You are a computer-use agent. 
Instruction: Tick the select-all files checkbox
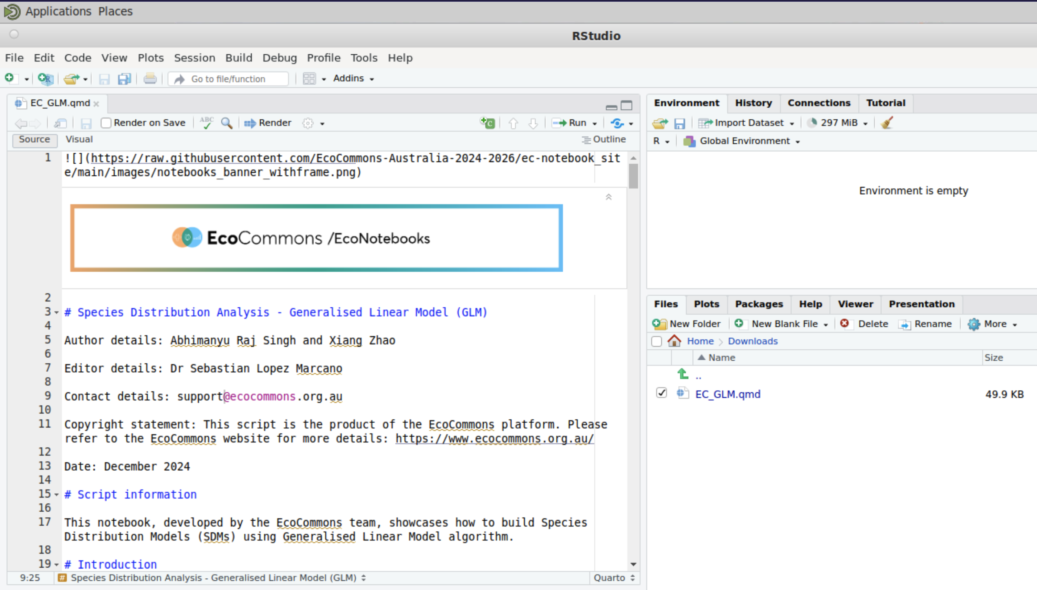pos(657,341)
